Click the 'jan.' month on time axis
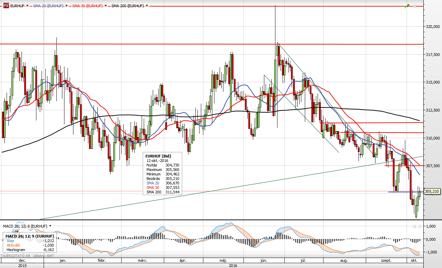The width and height of the screenshot is (442, 268). pos(63,260)
